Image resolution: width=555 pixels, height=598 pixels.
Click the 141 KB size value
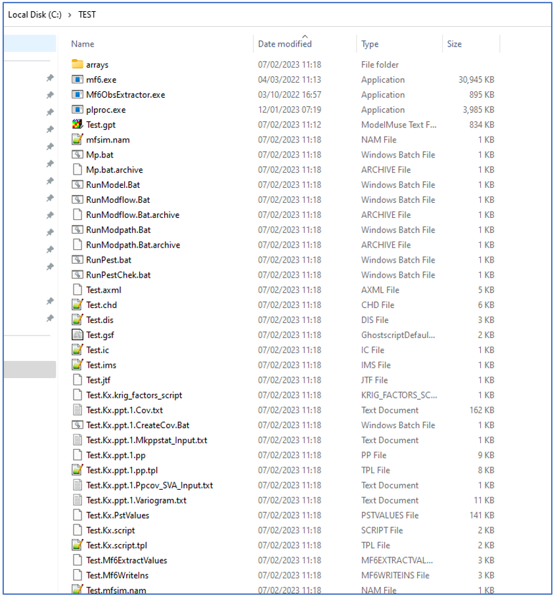[x=481, y=515]
